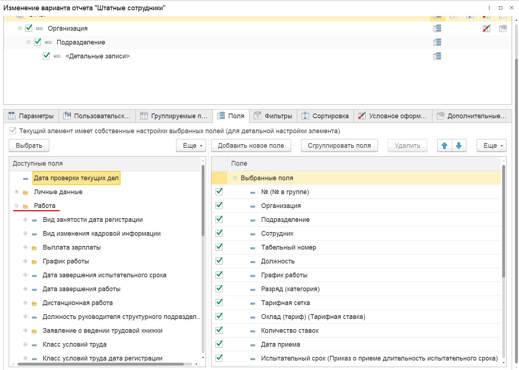Screen dimensions: 519x370
Task: Open the left Еще dropdown menu
Action: click(191, 146)
